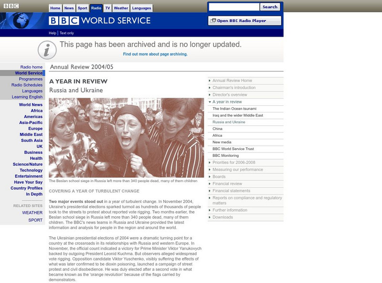Open the Technology link
The image size is (382, 283).
[x=31, y=170]
